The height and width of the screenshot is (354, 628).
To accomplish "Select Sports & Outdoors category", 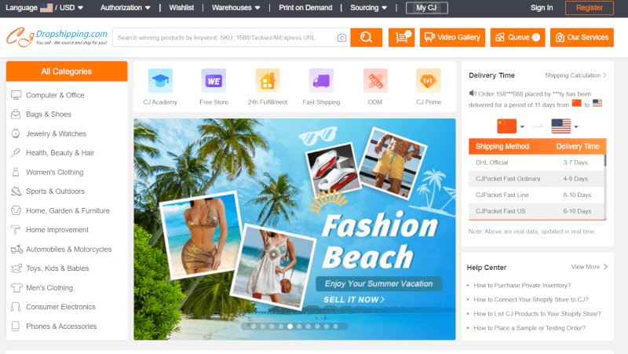I will tap(55, 192).
